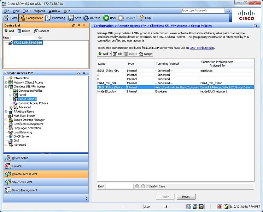Pin the Device List panel
Viewport: 263px width, 212px height.
[79, 25]
